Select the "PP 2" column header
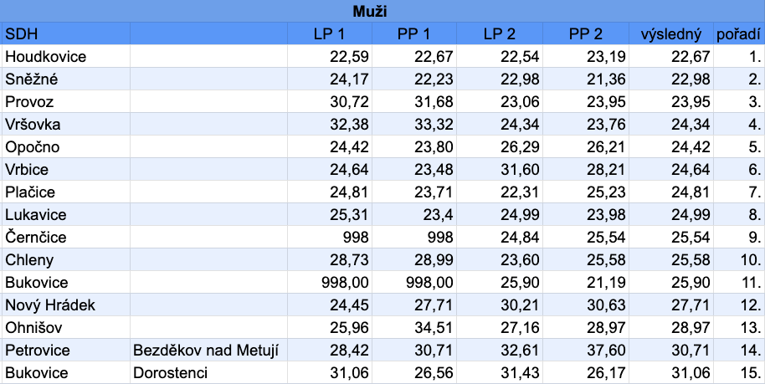765x384 pixels. pos(586,34)
